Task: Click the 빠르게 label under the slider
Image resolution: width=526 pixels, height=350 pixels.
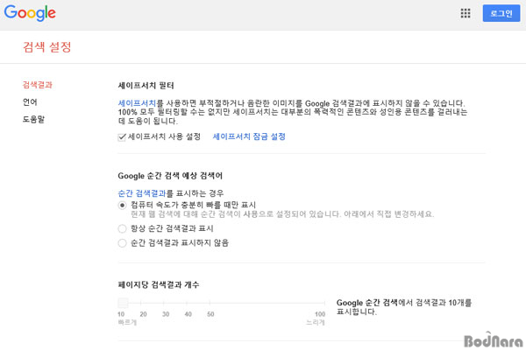Action: pos(127,322)
